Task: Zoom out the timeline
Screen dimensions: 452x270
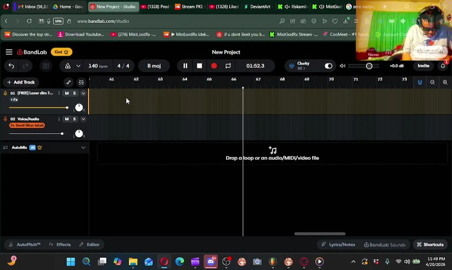Action: [432, 82]
